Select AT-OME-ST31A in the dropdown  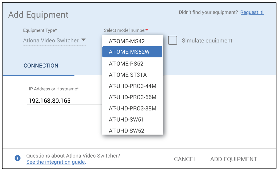point(128,75)
